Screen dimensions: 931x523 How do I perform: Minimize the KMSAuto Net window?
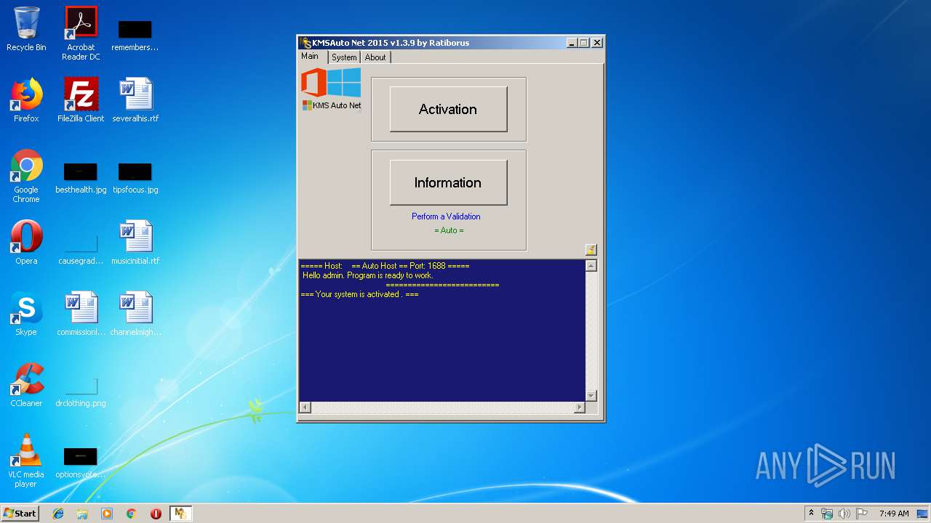point(572,43)
